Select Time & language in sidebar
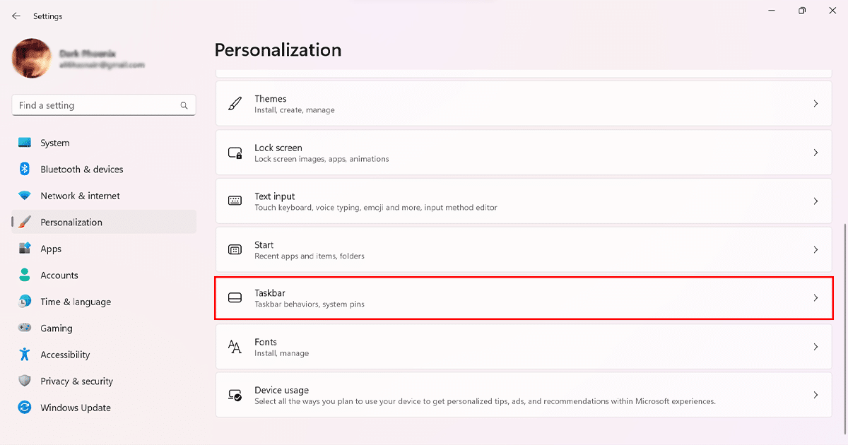The image size is (848, 445). 76,302
